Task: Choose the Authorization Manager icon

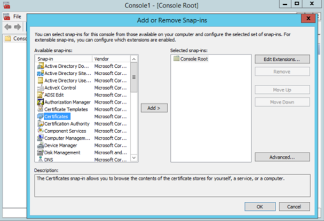Action: click(x=40, y=102)
